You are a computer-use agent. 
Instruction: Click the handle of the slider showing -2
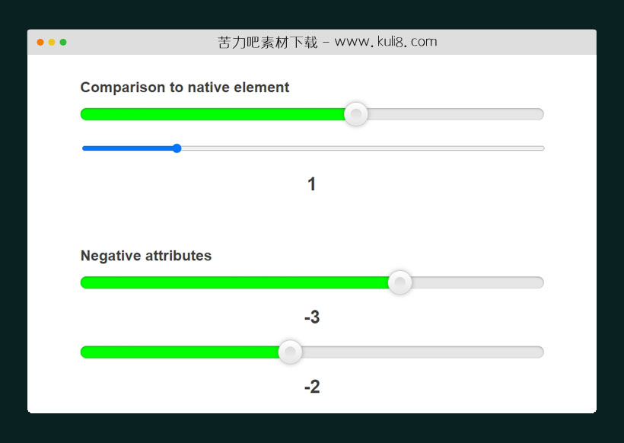[290, 352]
